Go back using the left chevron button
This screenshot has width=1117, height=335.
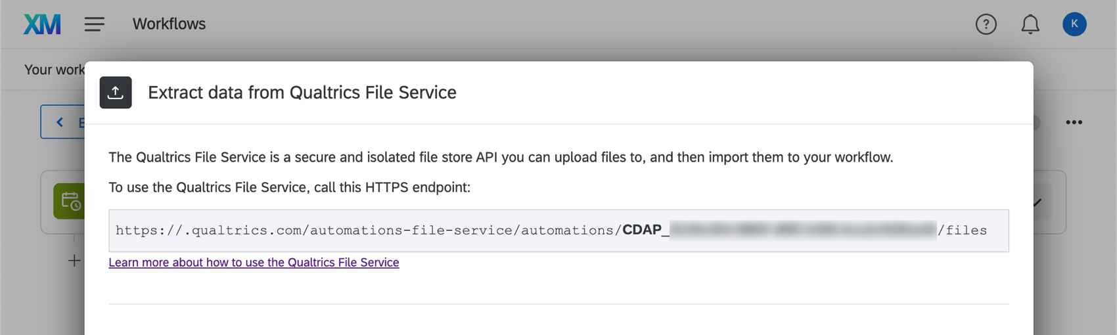(60, 122)
